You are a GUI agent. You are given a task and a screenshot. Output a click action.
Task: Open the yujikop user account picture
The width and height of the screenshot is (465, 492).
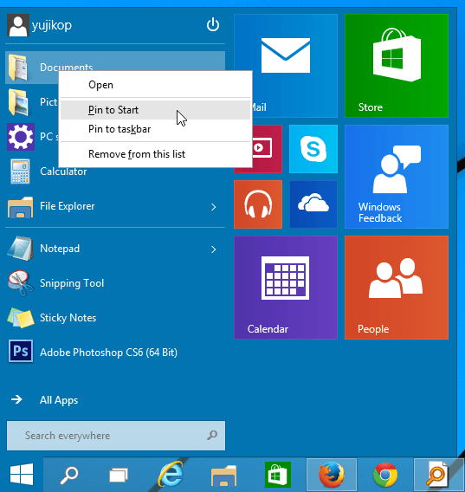pos(18,25)
